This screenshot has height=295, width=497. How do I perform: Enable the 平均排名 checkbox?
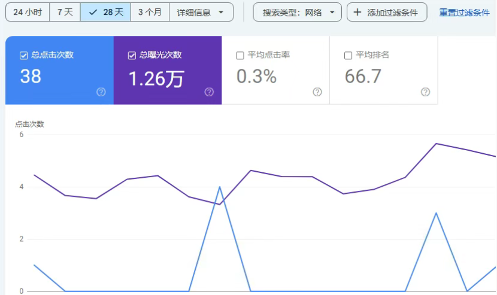pyautogui.click(x=348, y=56)
